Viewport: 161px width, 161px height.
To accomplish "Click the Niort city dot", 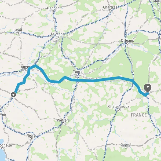I will point(31,138).
